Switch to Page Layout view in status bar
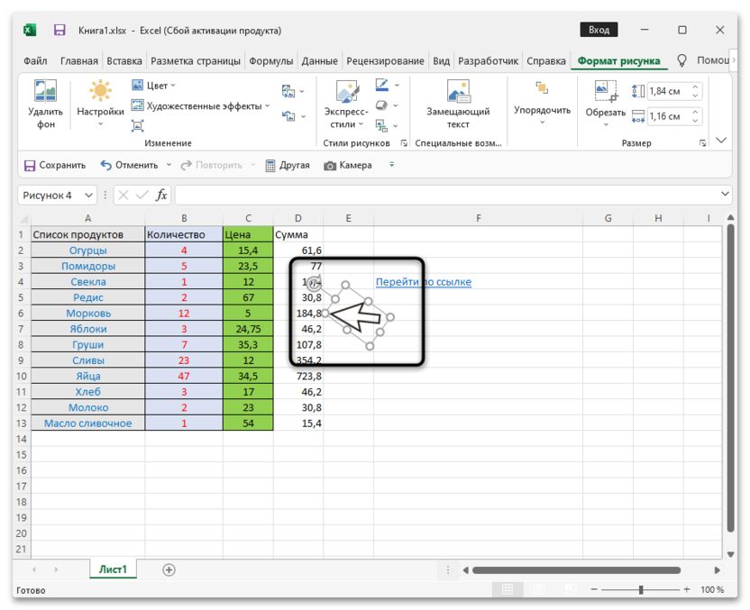 (535, 590)
